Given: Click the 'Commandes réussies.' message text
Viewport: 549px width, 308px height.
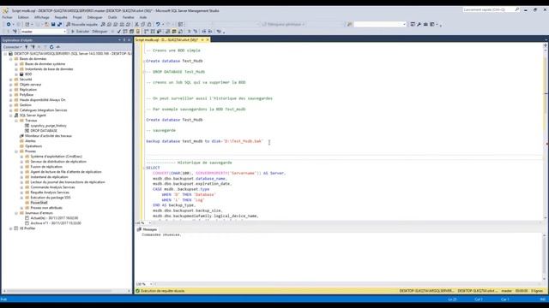Looking at the screenshot, I should 161,234.
